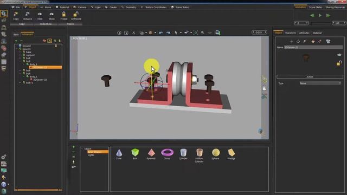Step to the next animation frame
Screen dimensions: 347x195
coord(328,16)
